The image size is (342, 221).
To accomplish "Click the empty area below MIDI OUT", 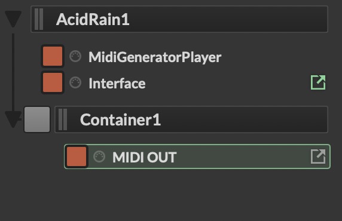I will [x=171, y=194].
